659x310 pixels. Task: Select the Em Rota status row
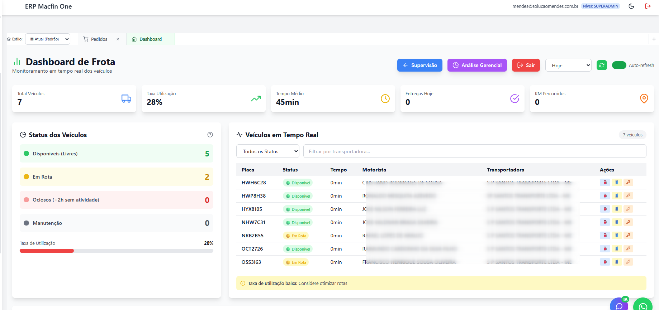pos(117,177)
